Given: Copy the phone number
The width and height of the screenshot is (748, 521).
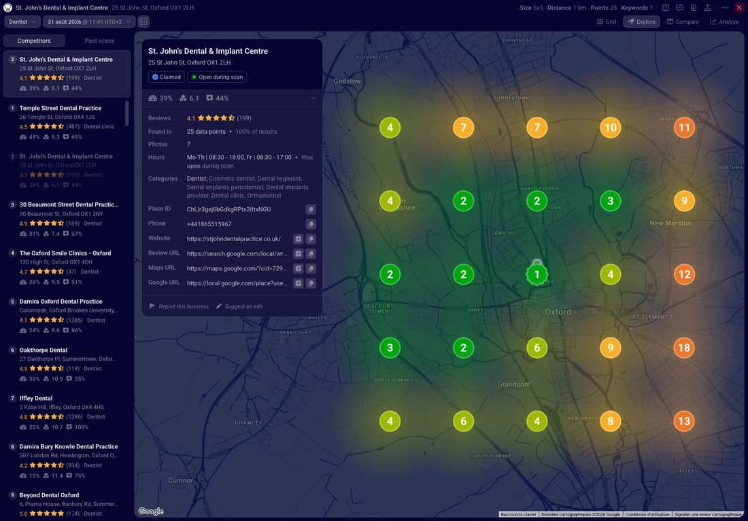Looking at the screenshot, I should pos(311,224).
